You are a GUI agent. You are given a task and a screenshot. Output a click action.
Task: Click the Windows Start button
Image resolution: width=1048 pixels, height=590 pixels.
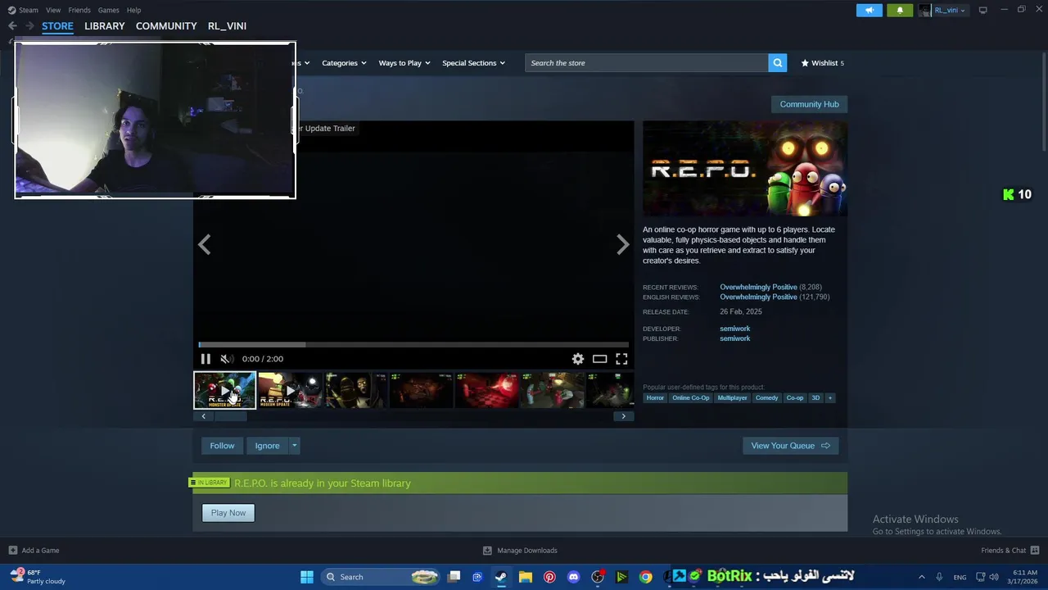307,577
